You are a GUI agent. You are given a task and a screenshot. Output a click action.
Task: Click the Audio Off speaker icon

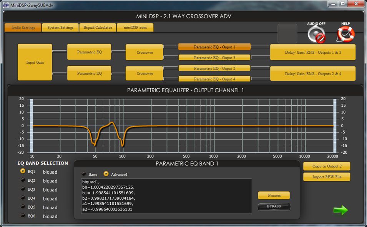pyautogui.click(x=316, y=35)
